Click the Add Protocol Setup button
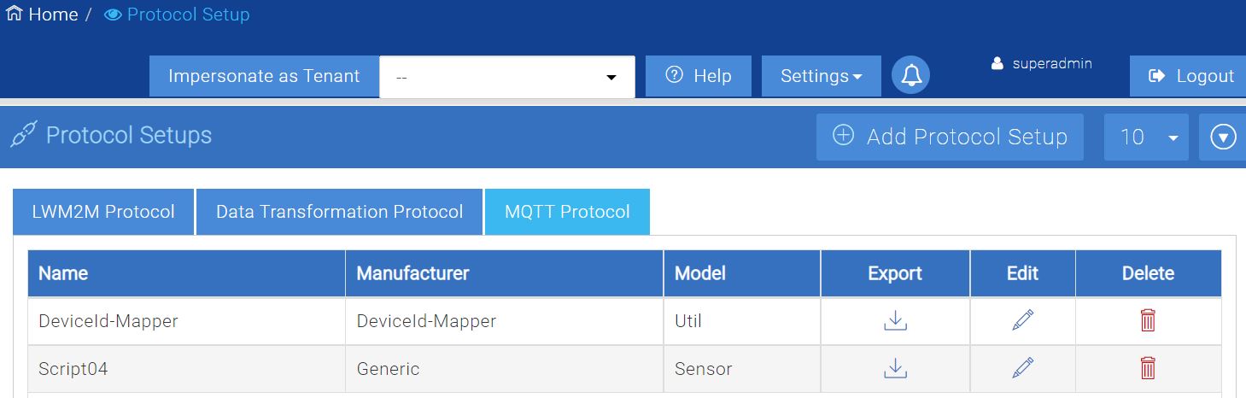1246x398 pixels. pyautogui.click(x=950, y=137)
